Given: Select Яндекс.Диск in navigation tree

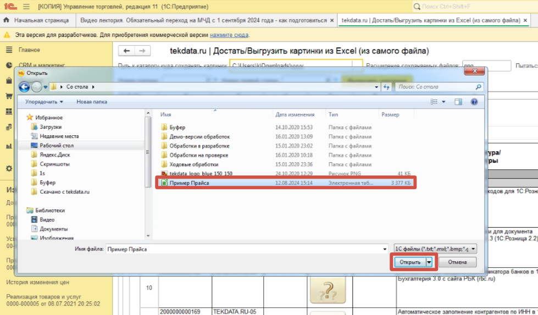Looking at the screenshot, I should (54, 154).
